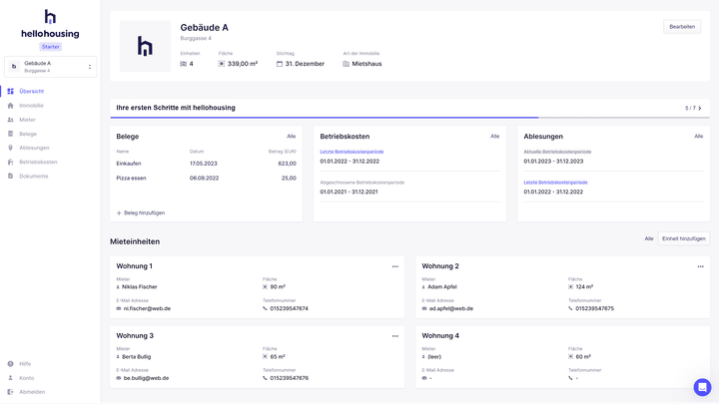Open Hilfe link in sidebar

pos(25,364)
